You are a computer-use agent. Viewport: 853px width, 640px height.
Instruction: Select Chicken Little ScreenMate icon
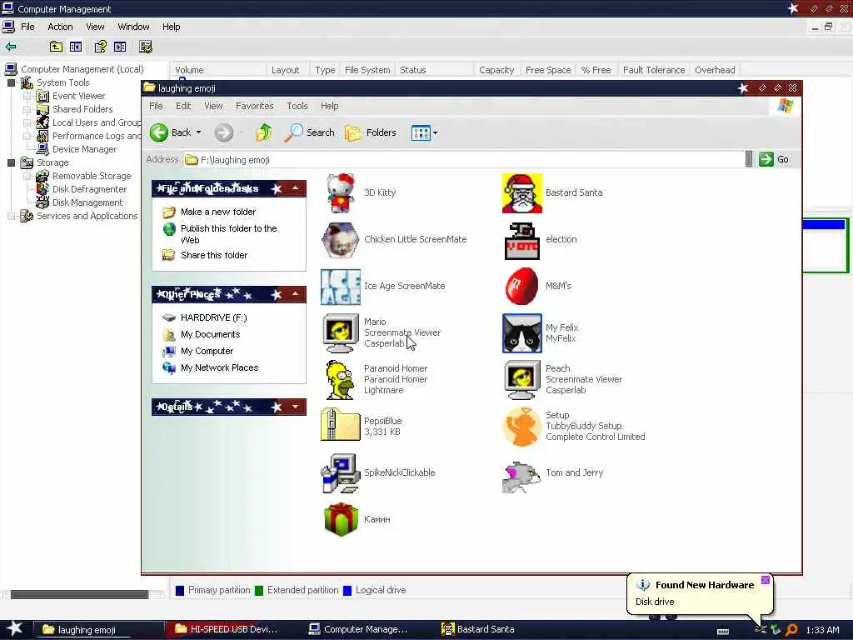point(340,239)
